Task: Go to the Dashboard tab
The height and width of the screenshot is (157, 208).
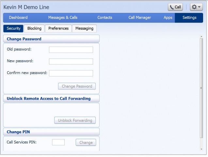Action: (18, 18)
